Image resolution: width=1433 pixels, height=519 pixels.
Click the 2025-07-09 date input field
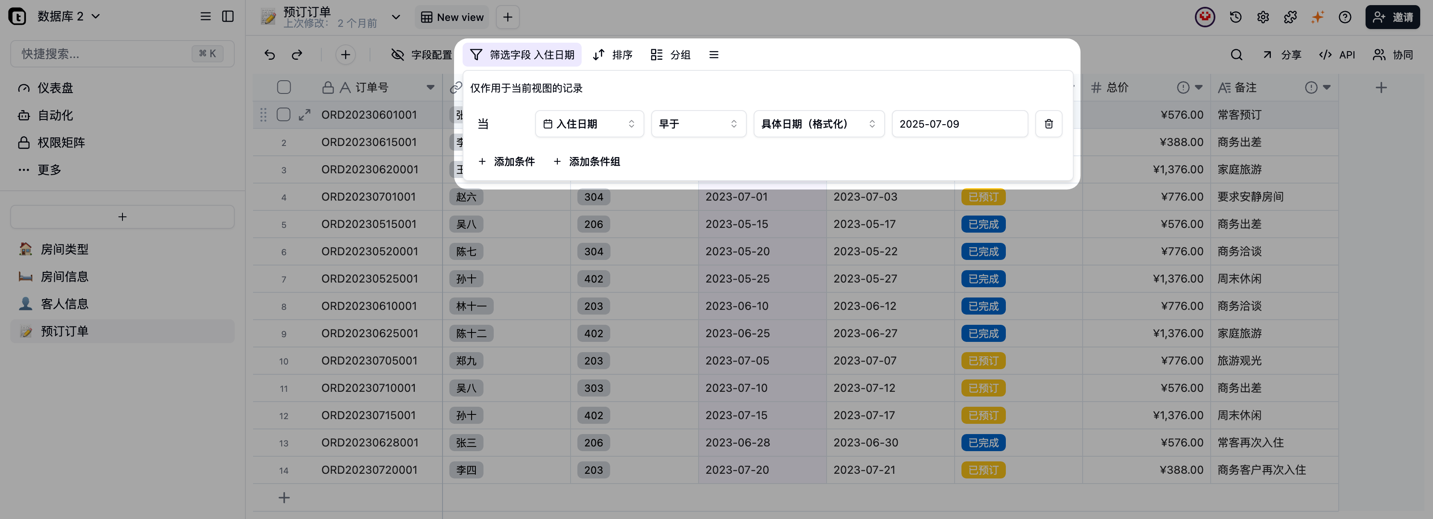click(x=959, y=123)
